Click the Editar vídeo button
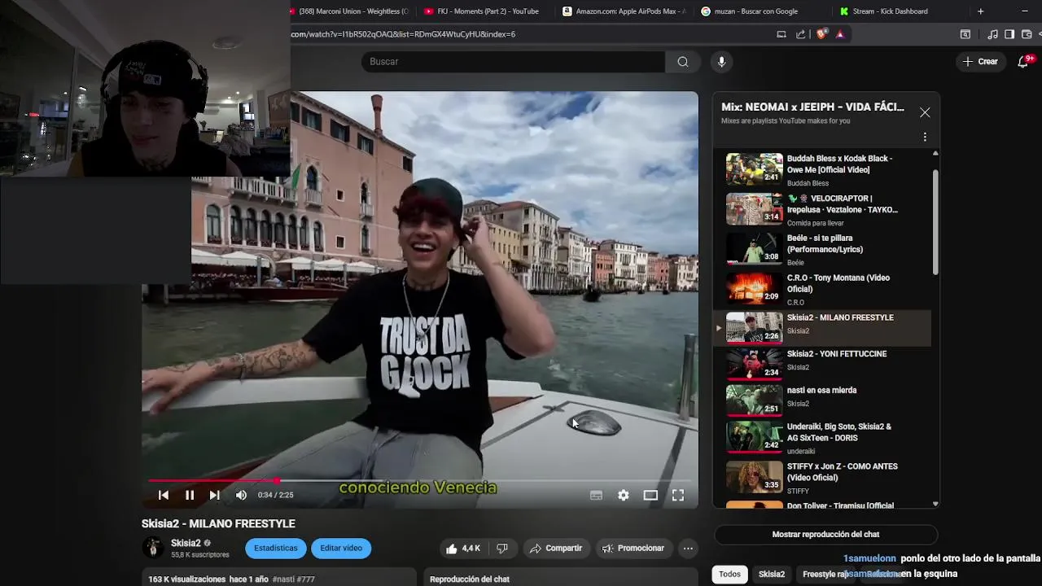The width and height of the screenshot is (1042, 586). (x=341, y=549)
